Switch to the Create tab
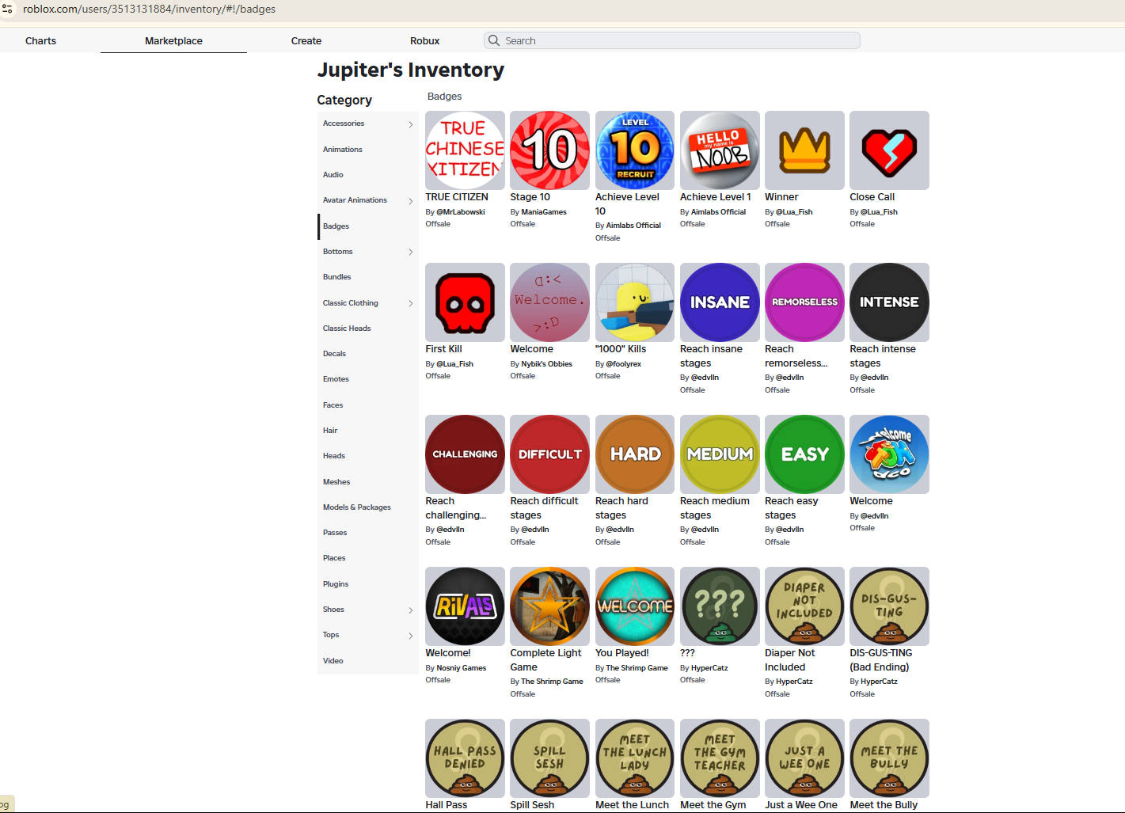The width and height of the screenshot is (1125, 813). click(306, 40)
